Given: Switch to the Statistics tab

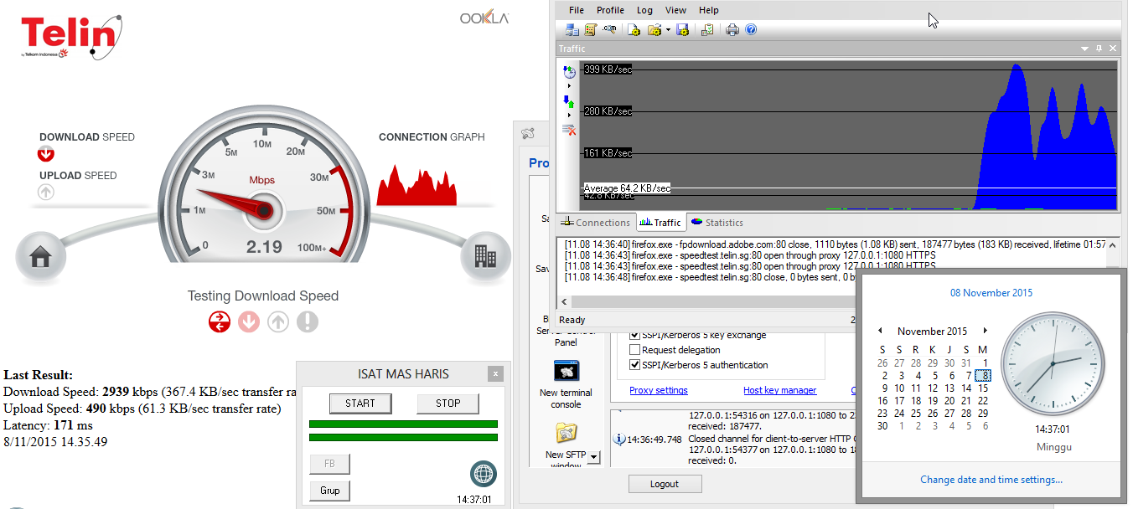Looking at the screenshot, I should click(717, 223).
